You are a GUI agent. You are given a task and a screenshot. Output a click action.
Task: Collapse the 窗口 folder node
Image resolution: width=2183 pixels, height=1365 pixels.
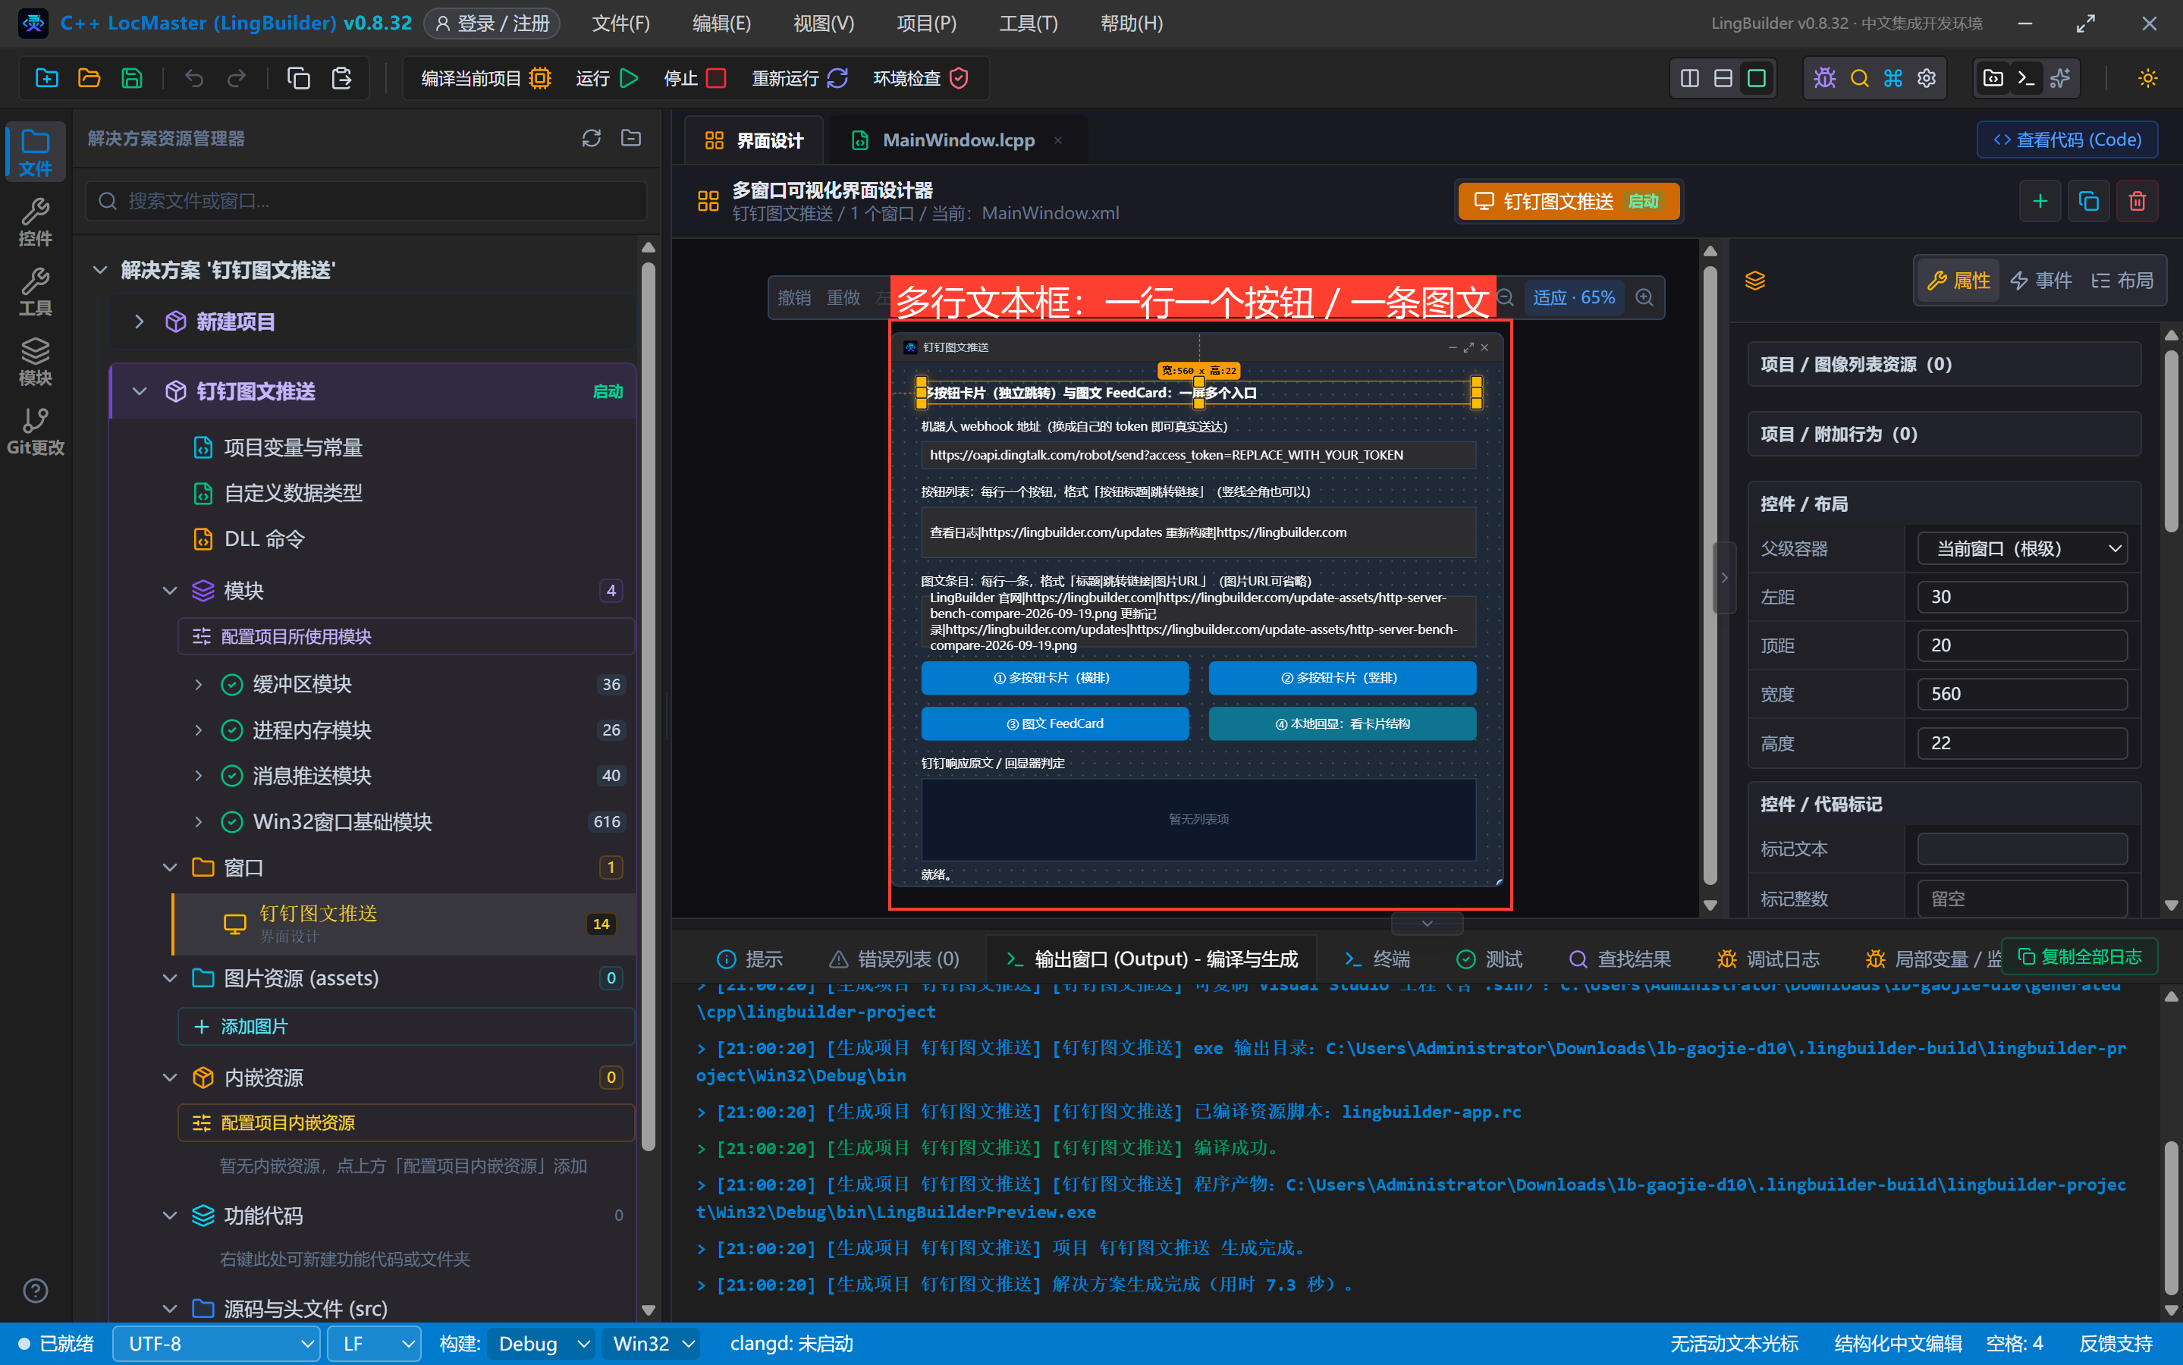coord(170,868)
